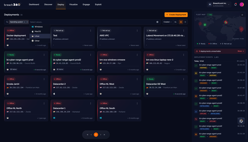Go to page 1 in pagination

(96, 135)
